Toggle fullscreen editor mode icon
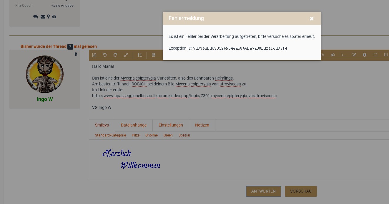Screen dimensions: 389x204 click(x=126, y=55)
